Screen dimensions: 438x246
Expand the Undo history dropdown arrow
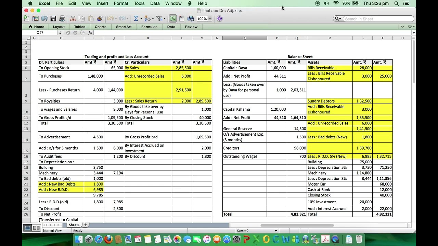coord(116,19)
